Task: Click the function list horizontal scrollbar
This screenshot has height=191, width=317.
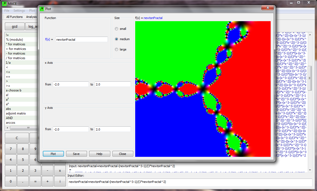Action: pyautogui.click(x=24, y=128)
